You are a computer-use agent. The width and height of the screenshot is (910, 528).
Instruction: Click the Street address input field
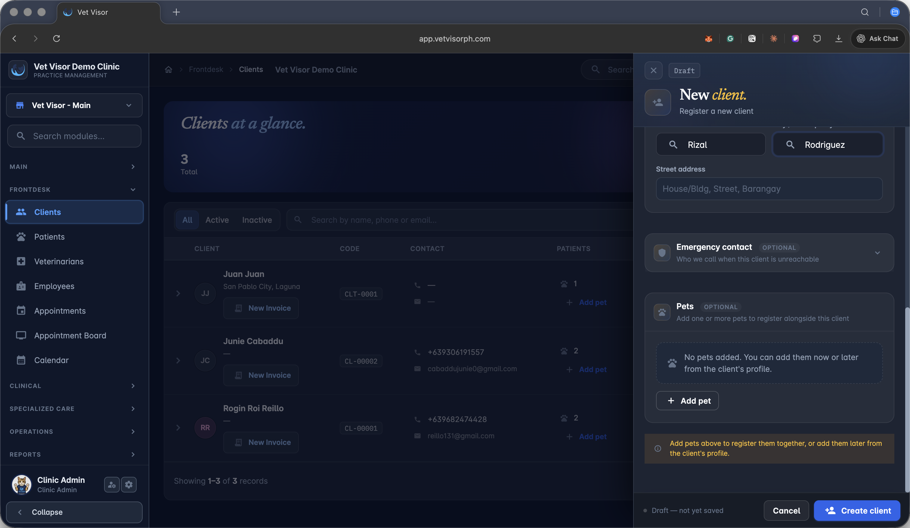point(769,189)
